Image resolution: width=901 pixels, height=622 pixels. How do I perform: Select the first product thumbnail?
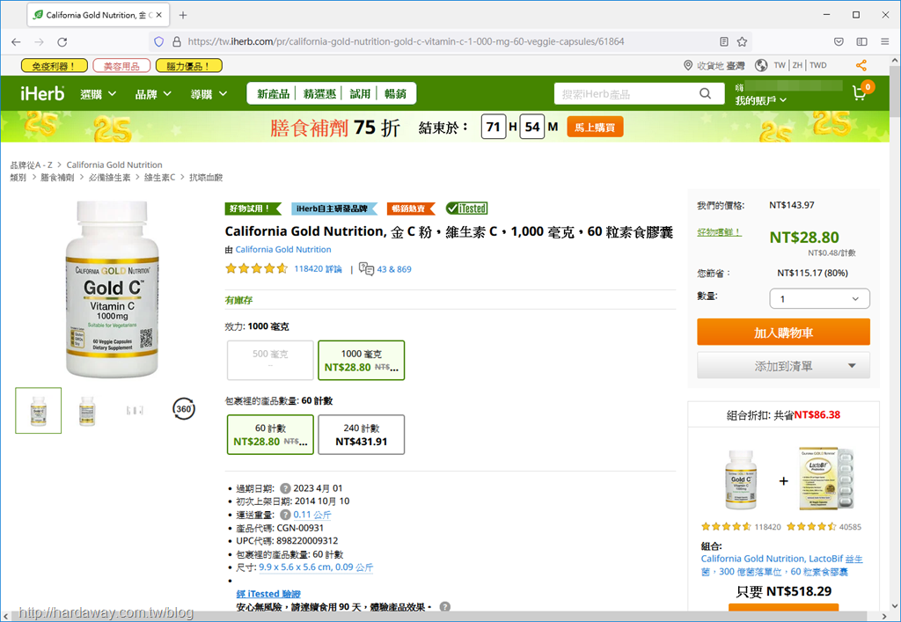(x=39, y=410)
